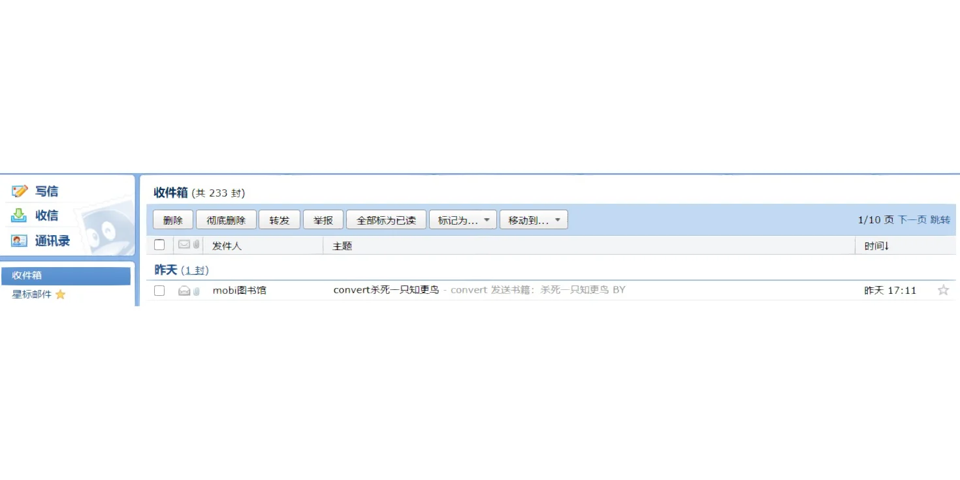Click the 收信 receive mail icon
This screenshot has width=960, height=480.
coord(20,216)
